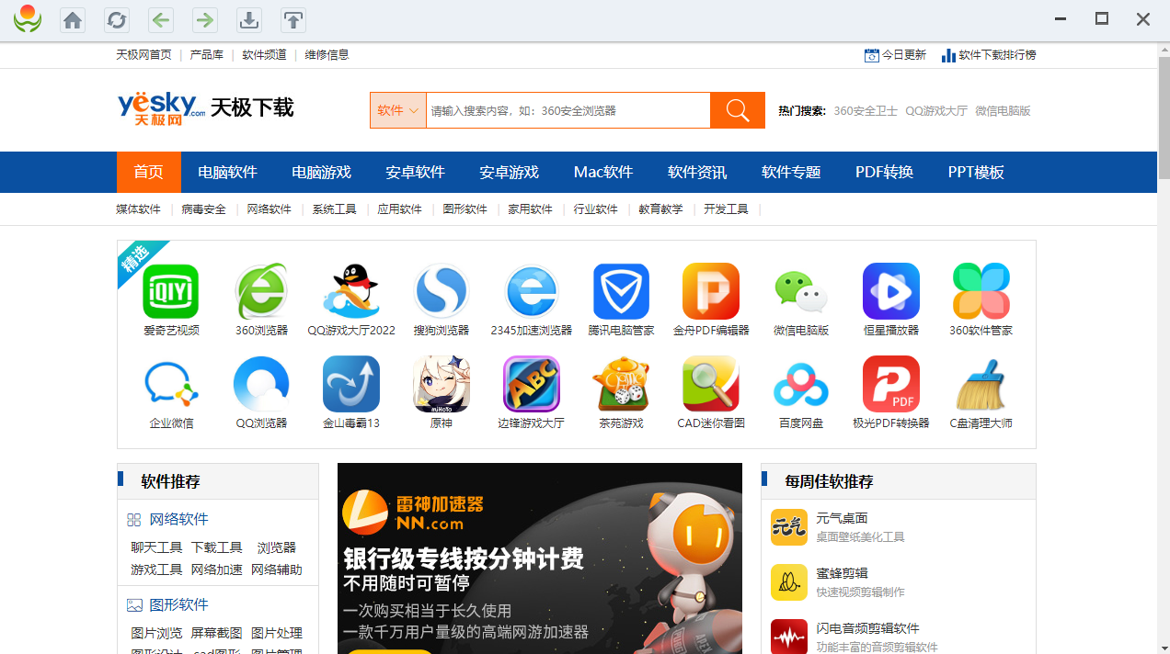Open the 腾讯电脑管家 shield icon
Viewport: 1170px width, 654px height.
(x=622, y=291)
